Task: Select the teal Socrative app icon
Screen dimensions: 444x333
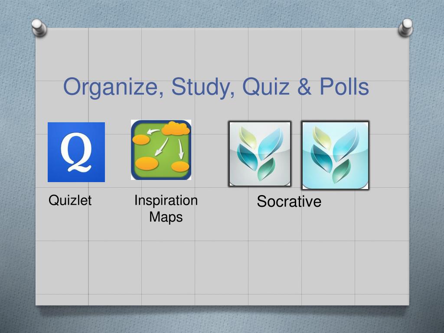Action: point(335,155)
